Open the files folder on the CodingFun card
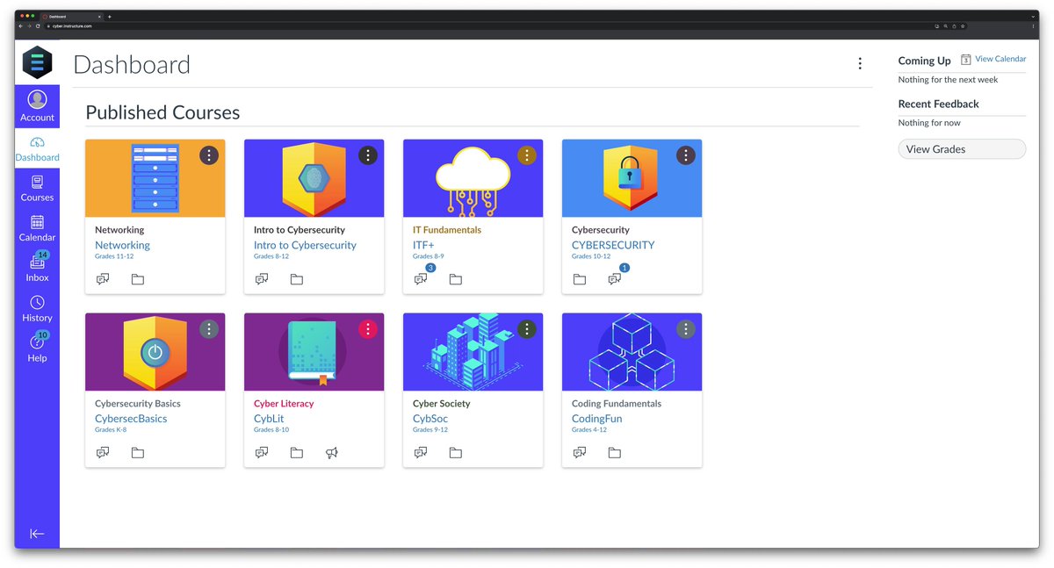 (x=614, y=452)
